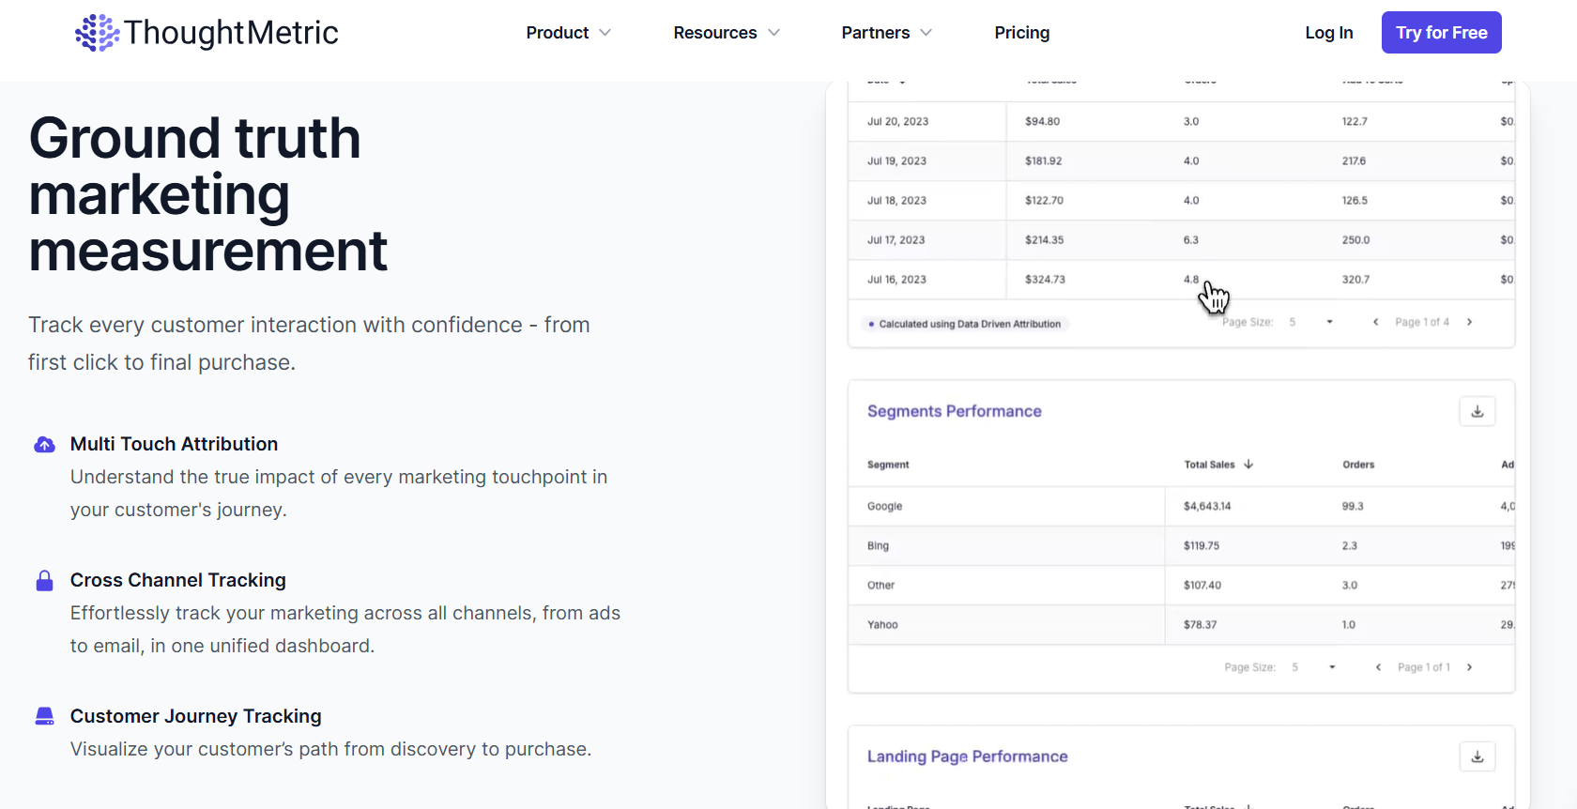Click the Cross Channel Tracking lock icon
Viewport: 1577px width, 809px height.
point(44,581)
